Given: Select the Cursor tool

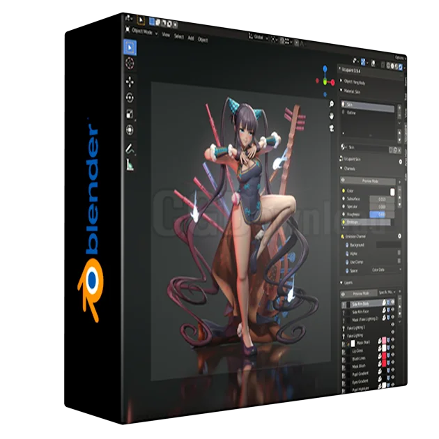Looking at the screenshot, I should click(130, 63).
